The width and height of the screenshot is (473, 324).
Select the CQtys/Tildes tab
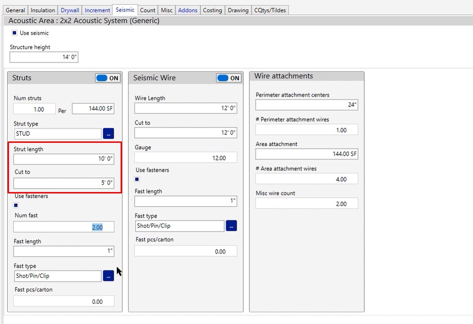(270, 10)
